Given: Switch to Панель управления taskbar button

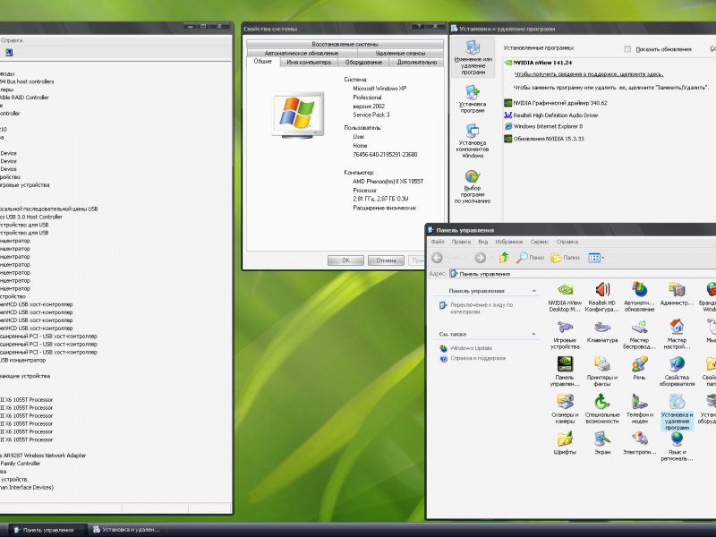Looking at the screenshot, I should (x=48, y=530).
